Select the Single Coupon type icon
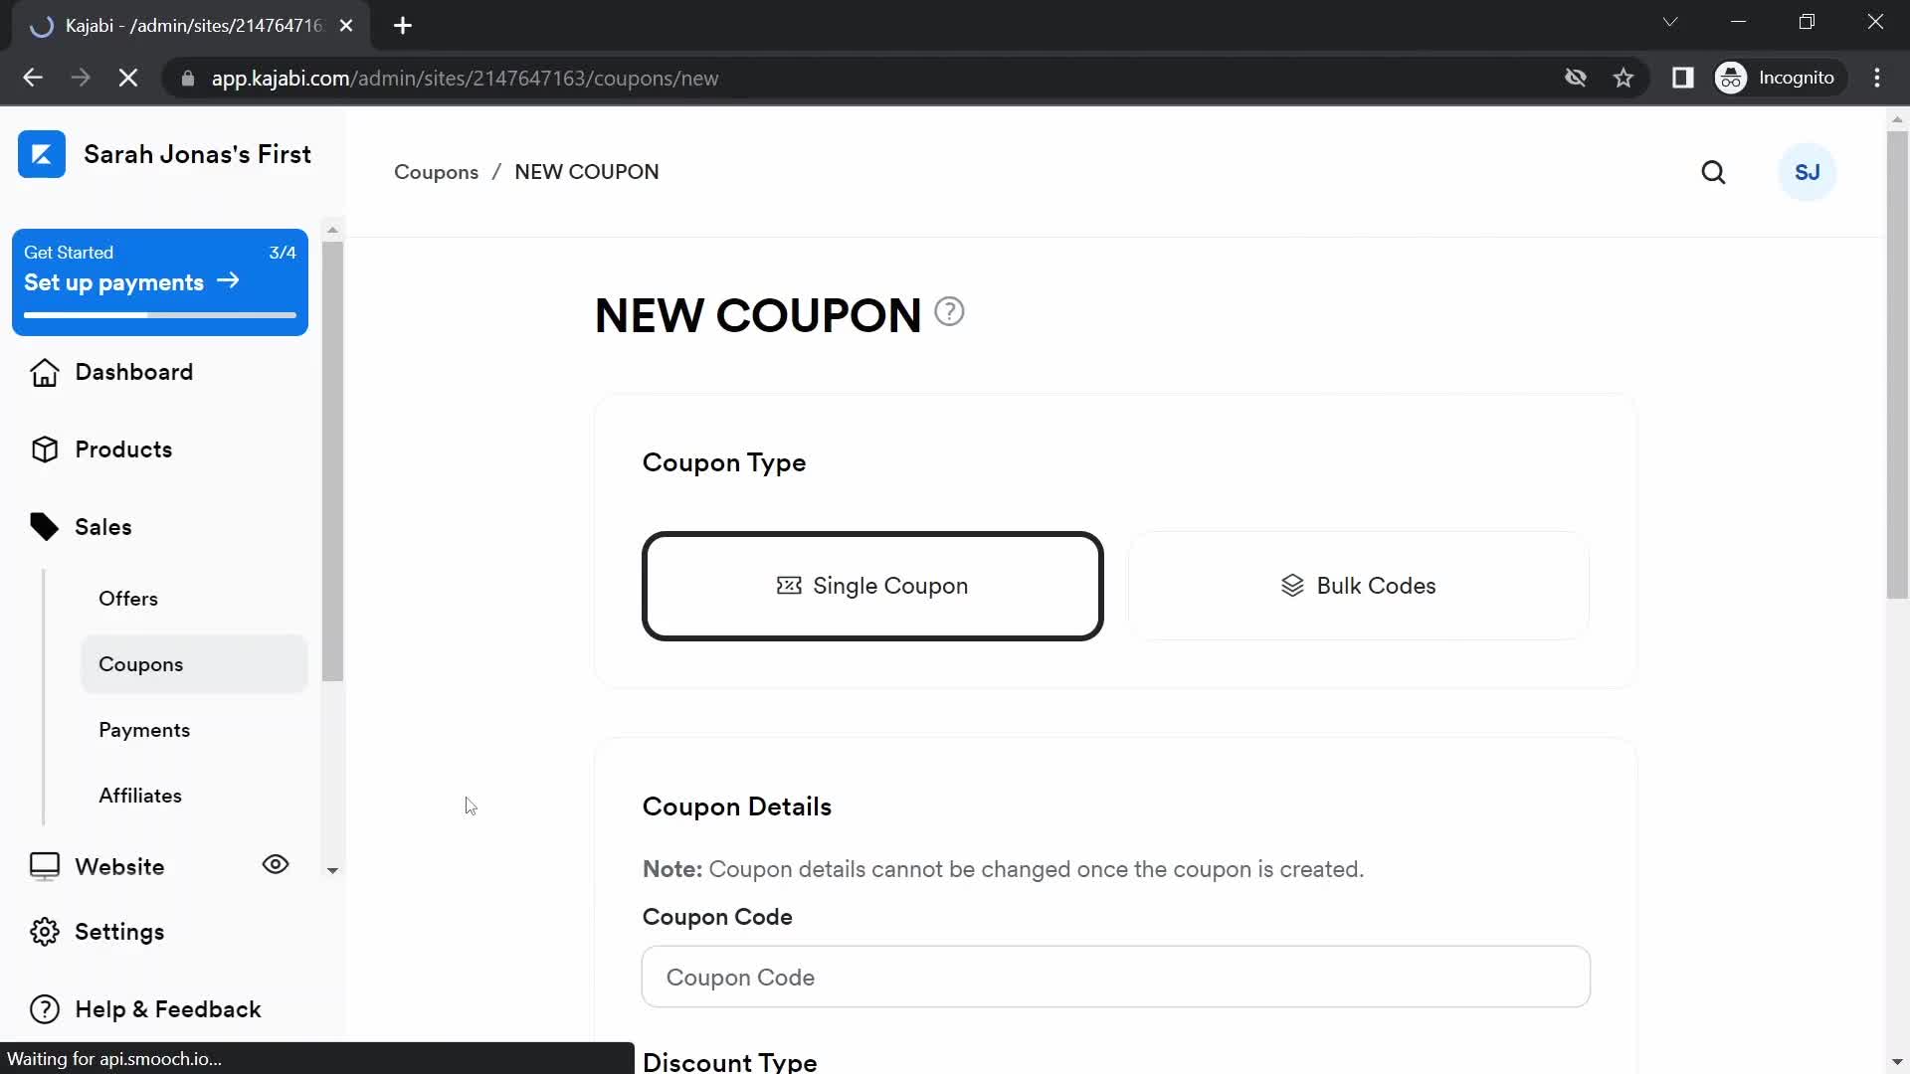Viewport: 1910px width, 1074px height. click(789, 585)
